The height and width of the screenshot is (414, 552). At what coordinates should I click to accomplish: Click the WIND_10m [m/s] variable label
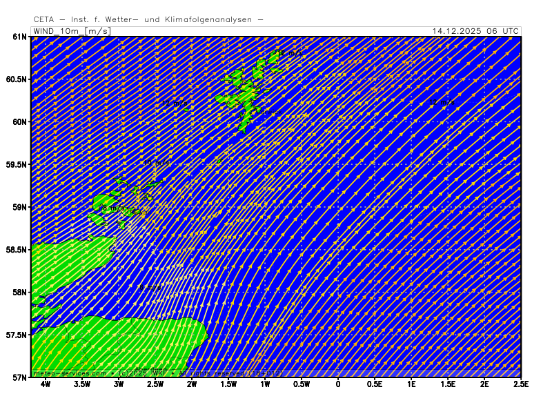[71, 31]
